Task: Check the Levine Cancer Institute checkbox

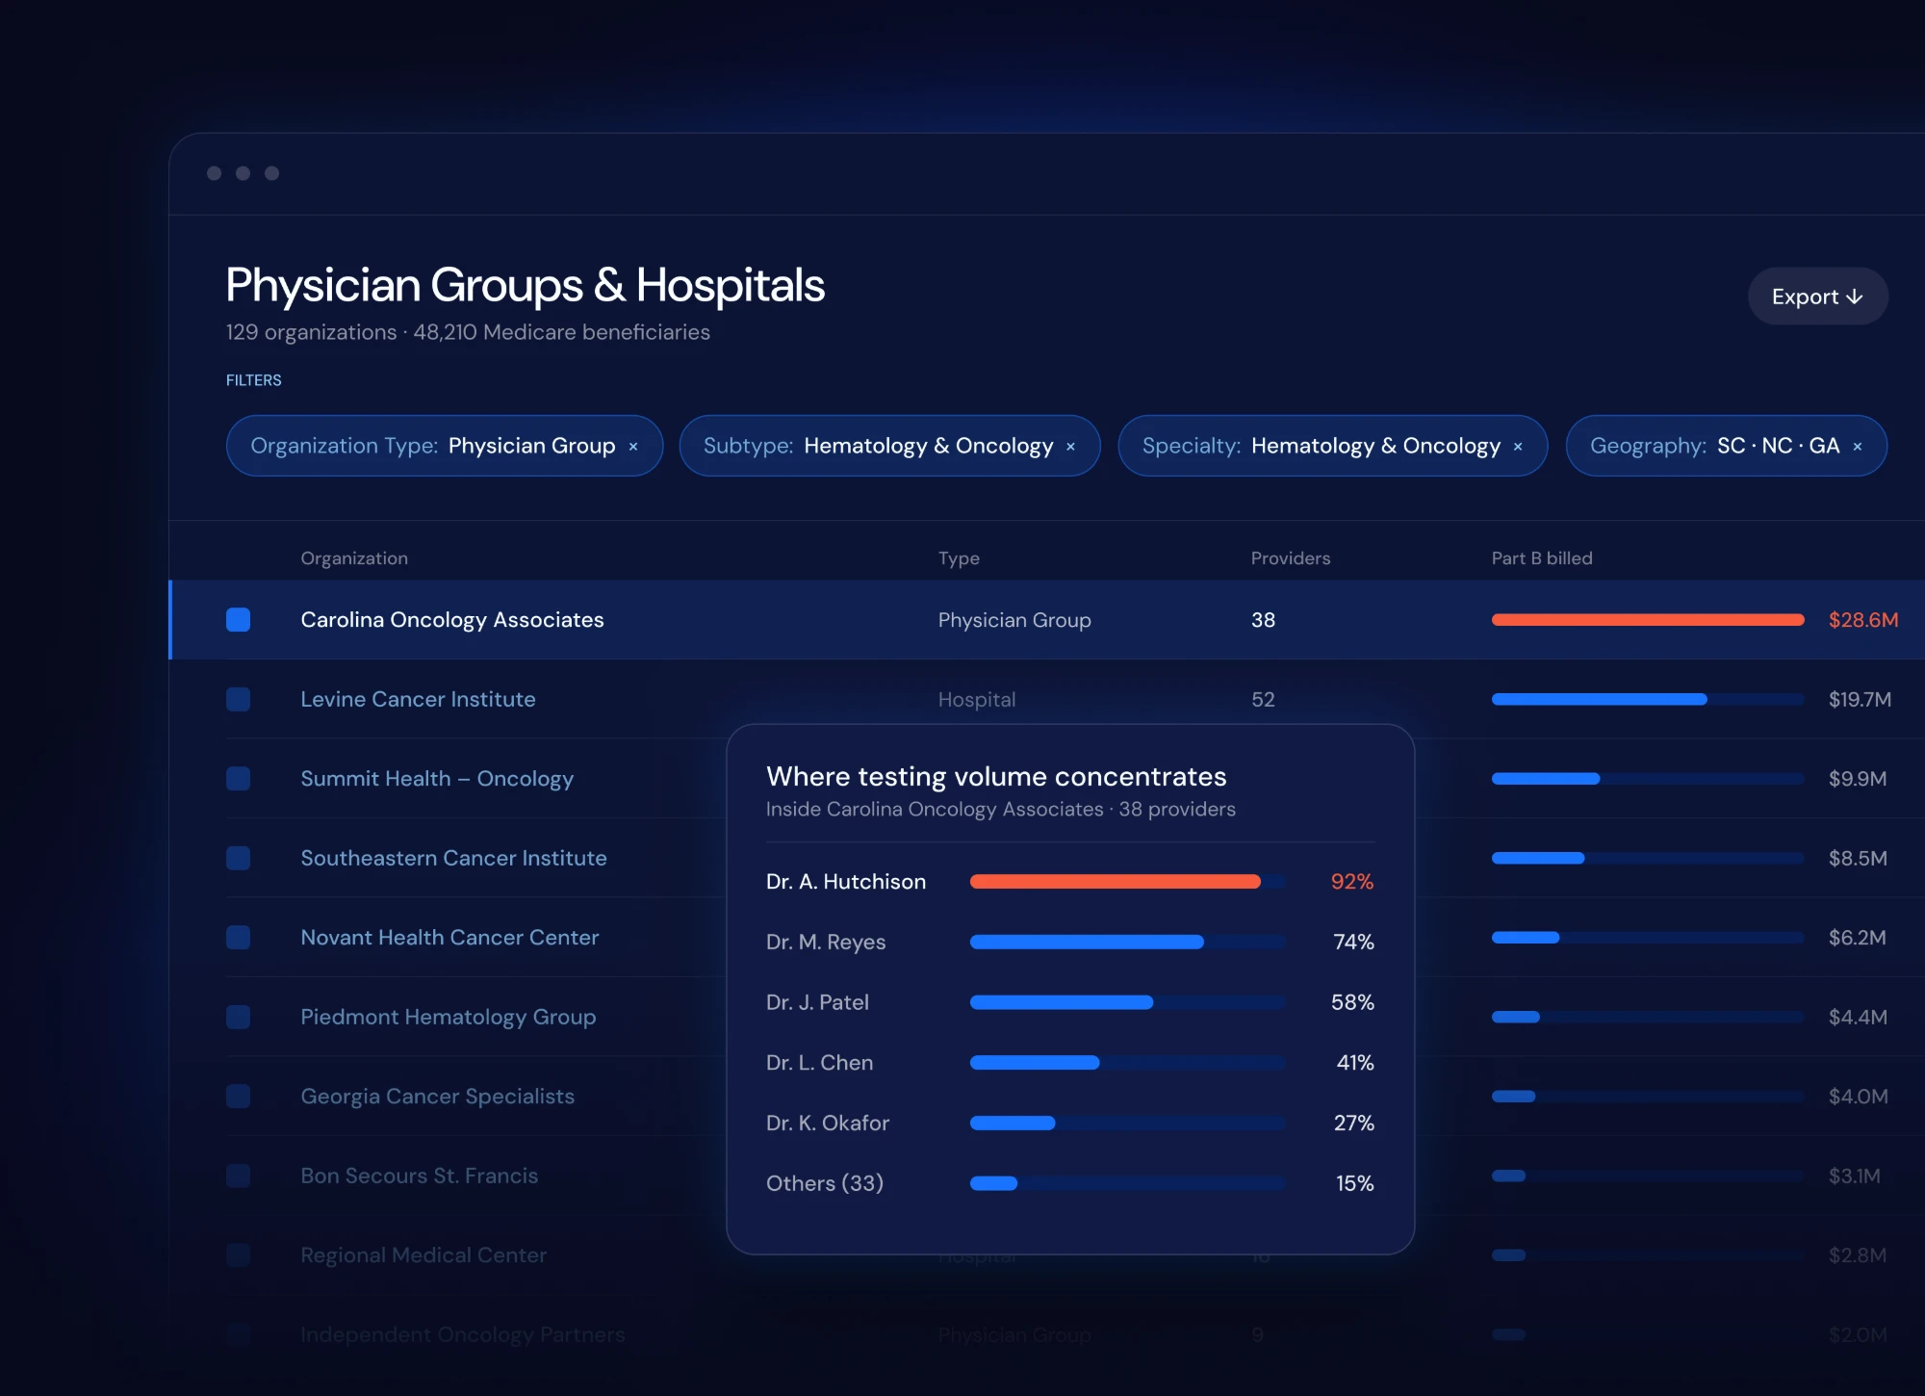Action: (x=238, y=700)
